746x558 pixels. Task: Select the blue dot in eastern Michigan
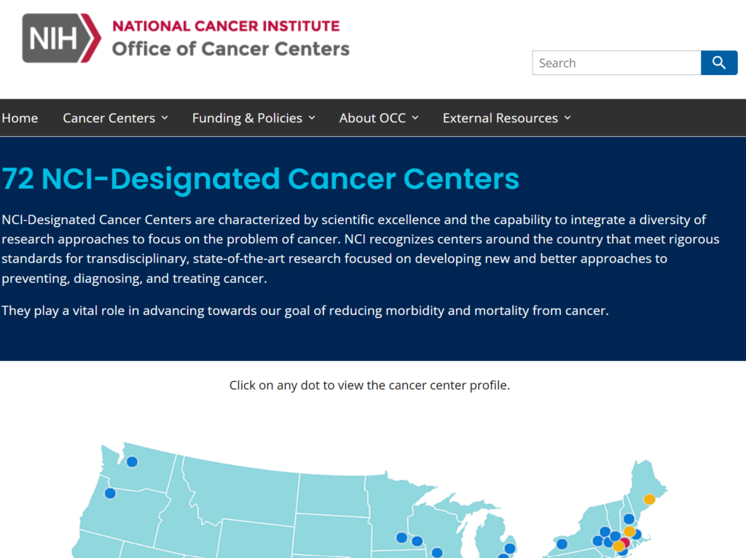click(509, 549)
